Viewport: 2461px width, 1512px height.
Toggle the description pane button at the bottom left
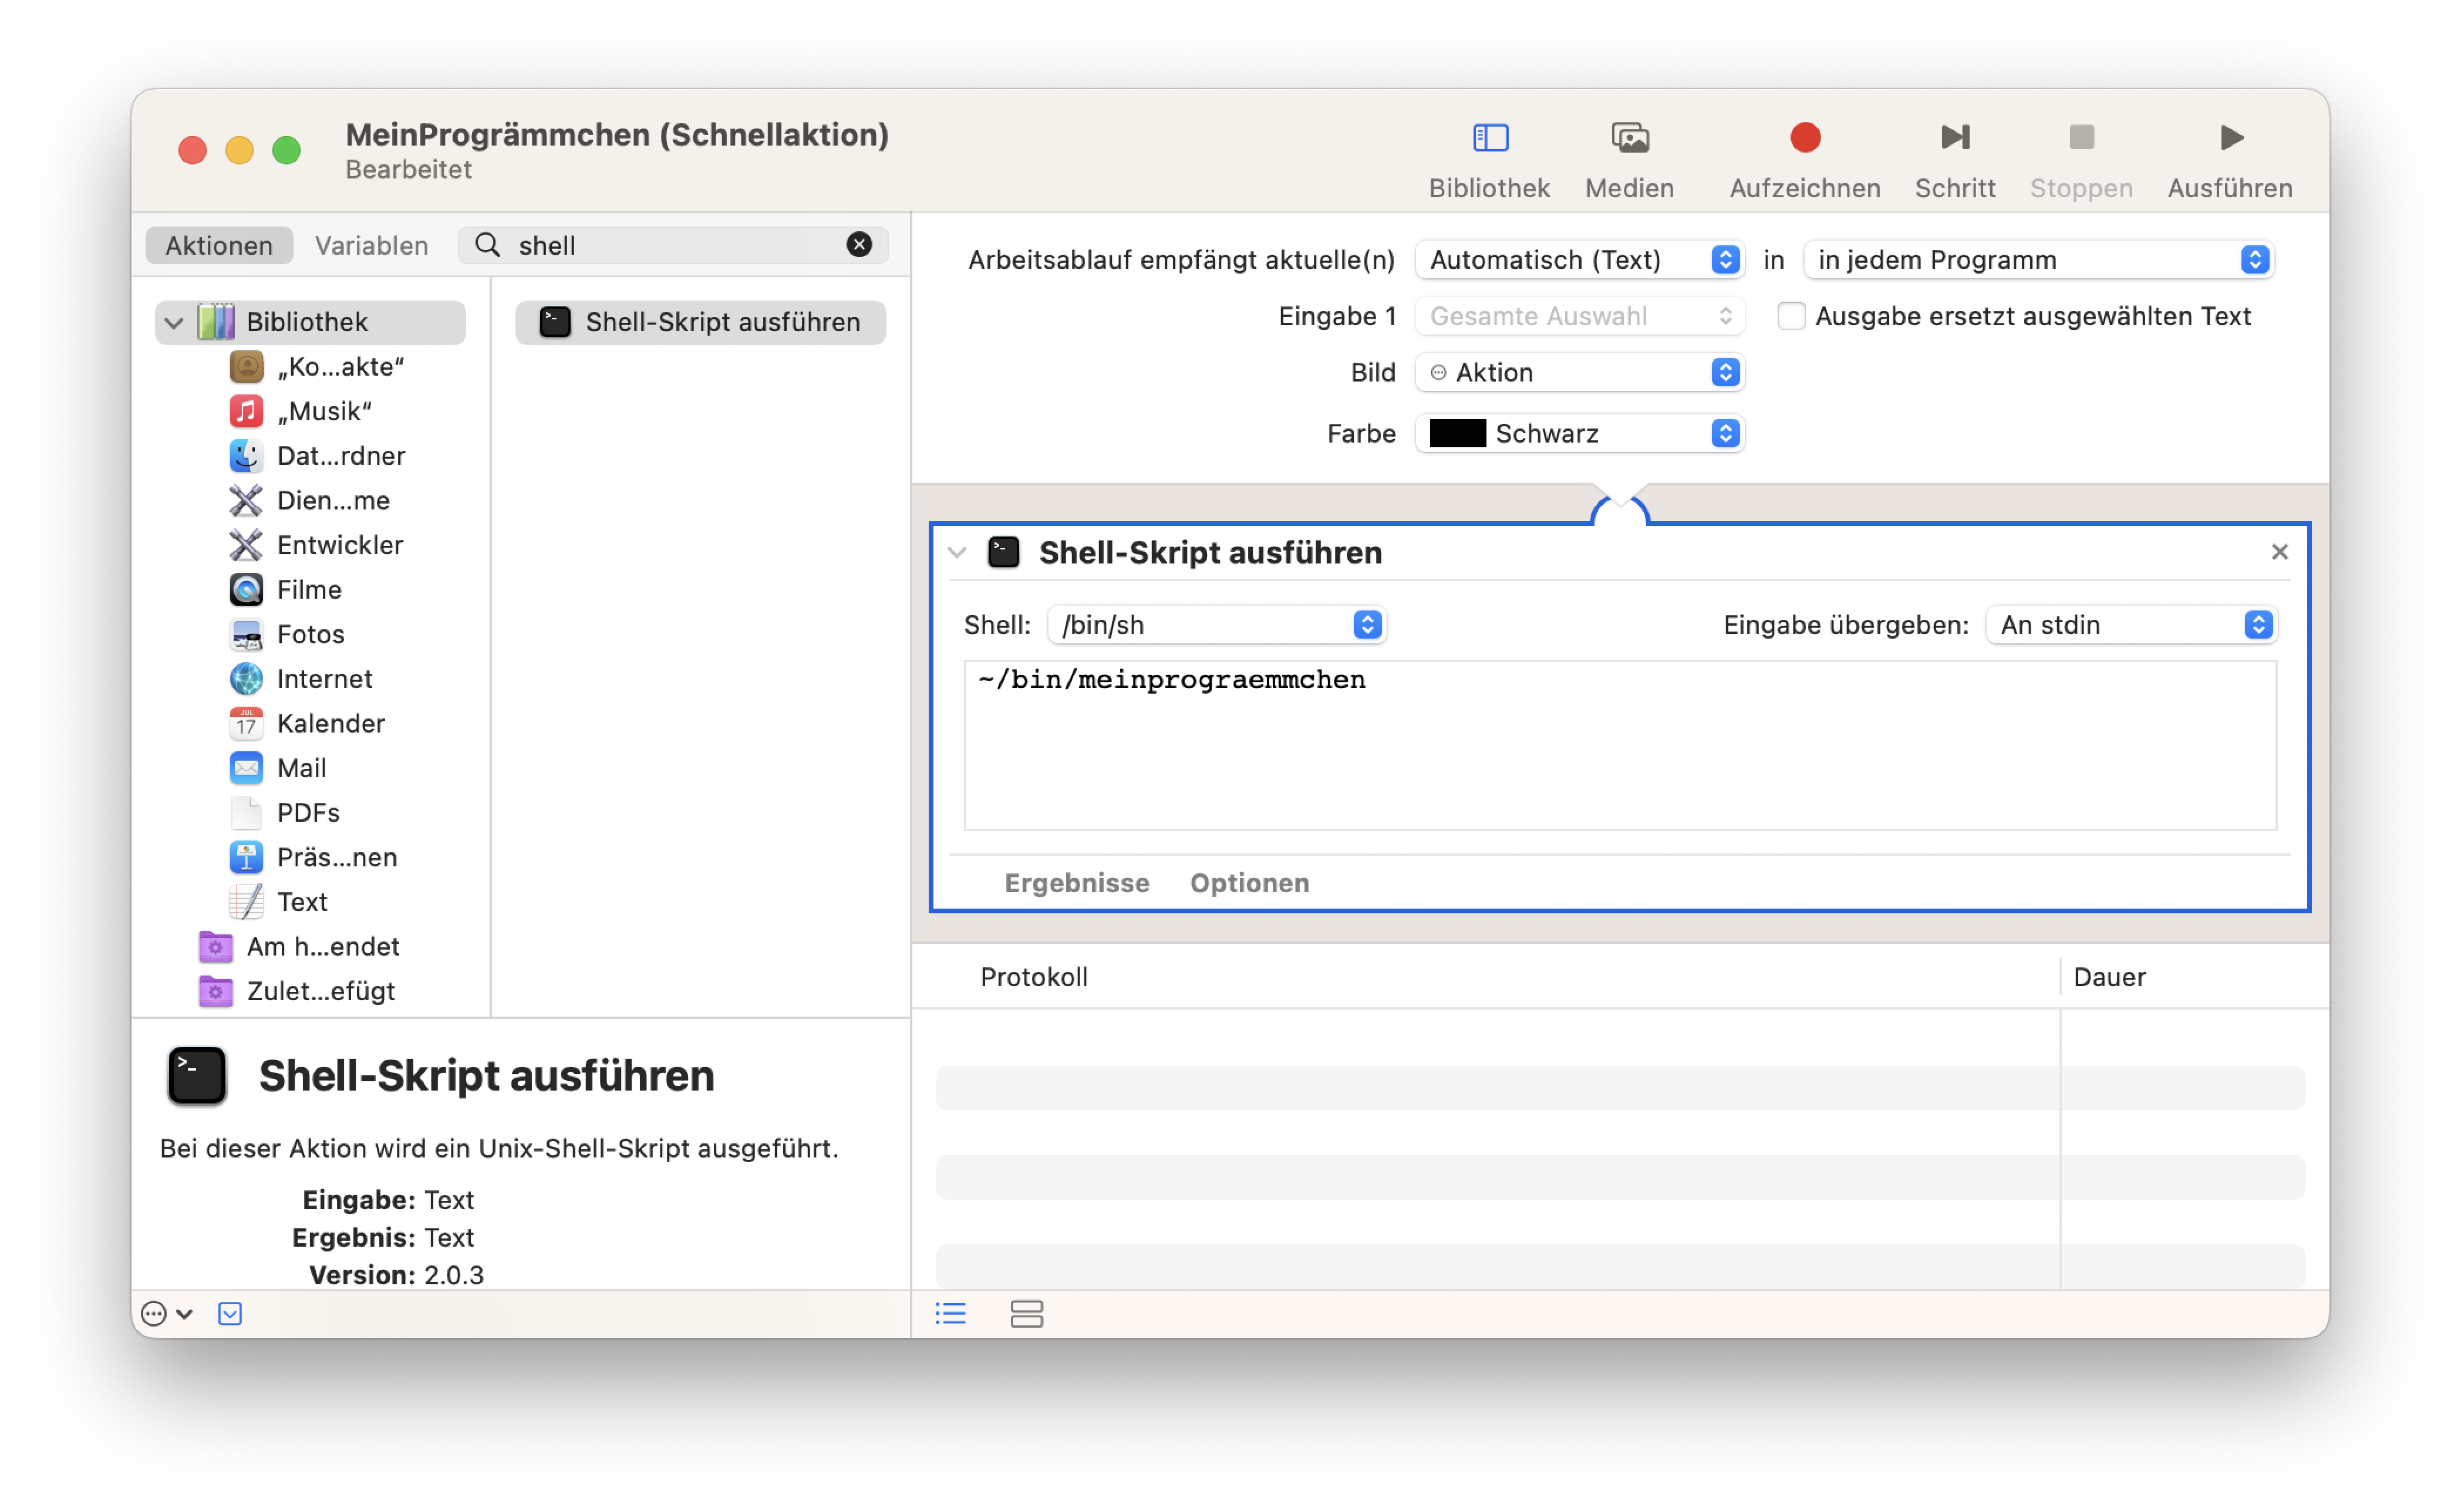coord(230,1313)
